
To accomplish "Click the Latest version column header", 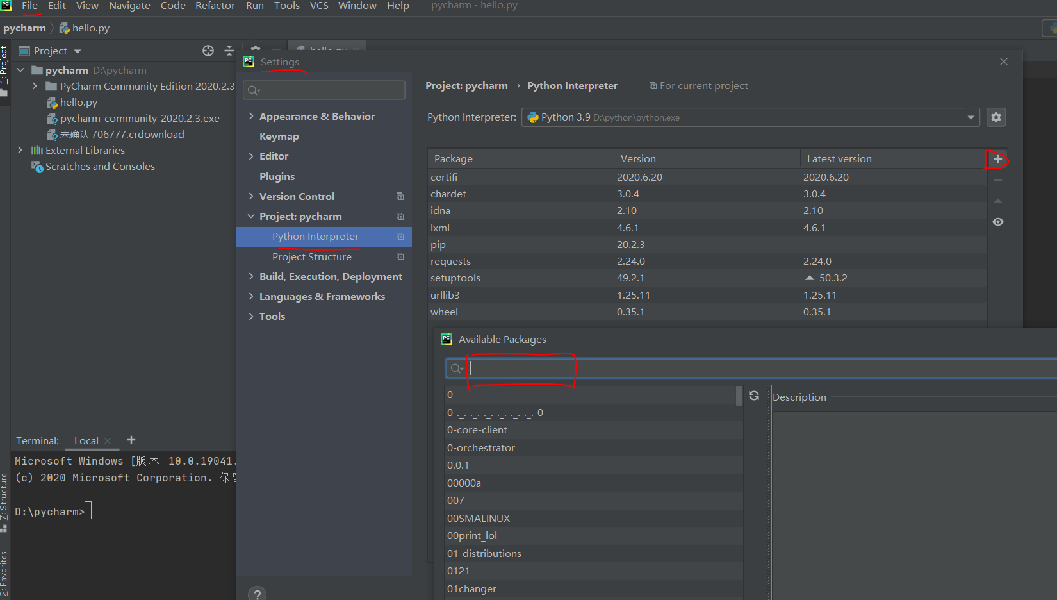I will (894, 158).
